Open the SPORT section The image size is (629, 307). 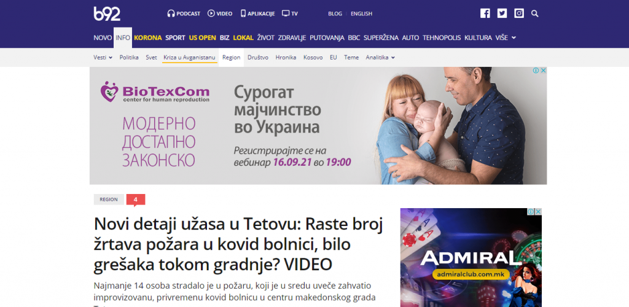[175, 37]
